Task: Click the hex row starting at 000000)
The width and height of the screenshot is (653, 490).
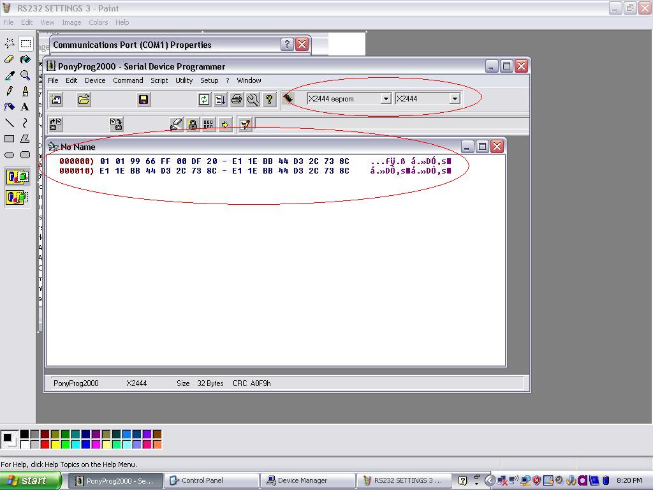Action: pyautogui.click(x=255, y=161)
